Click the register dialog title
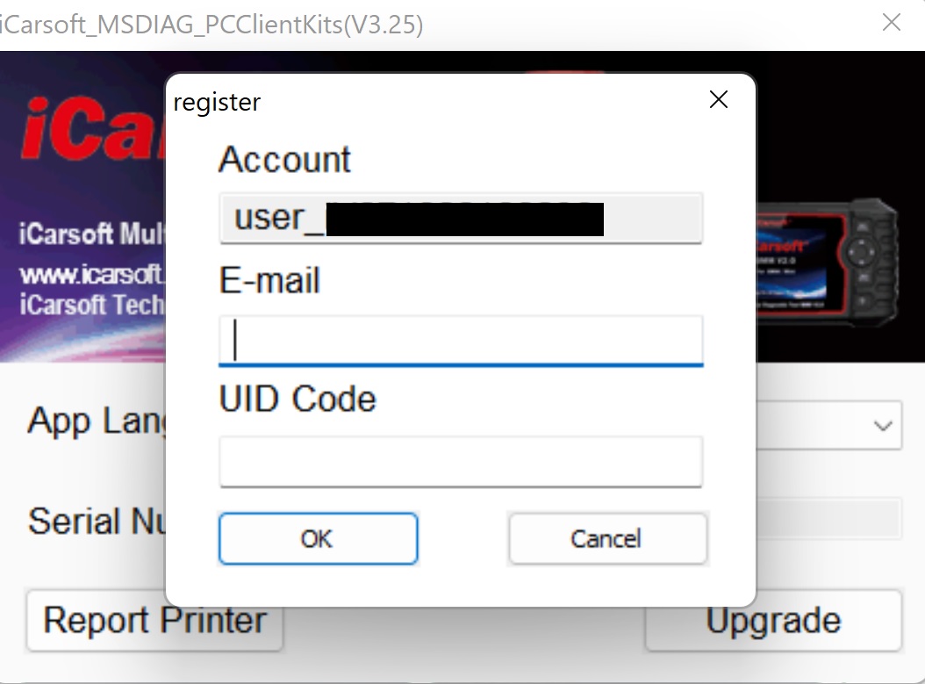925x684 pixels. [x=217, y=102]
